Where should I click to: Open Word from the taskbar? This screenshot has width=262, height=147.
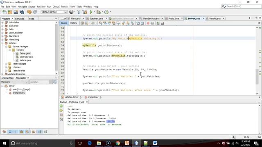pos(155,143)
